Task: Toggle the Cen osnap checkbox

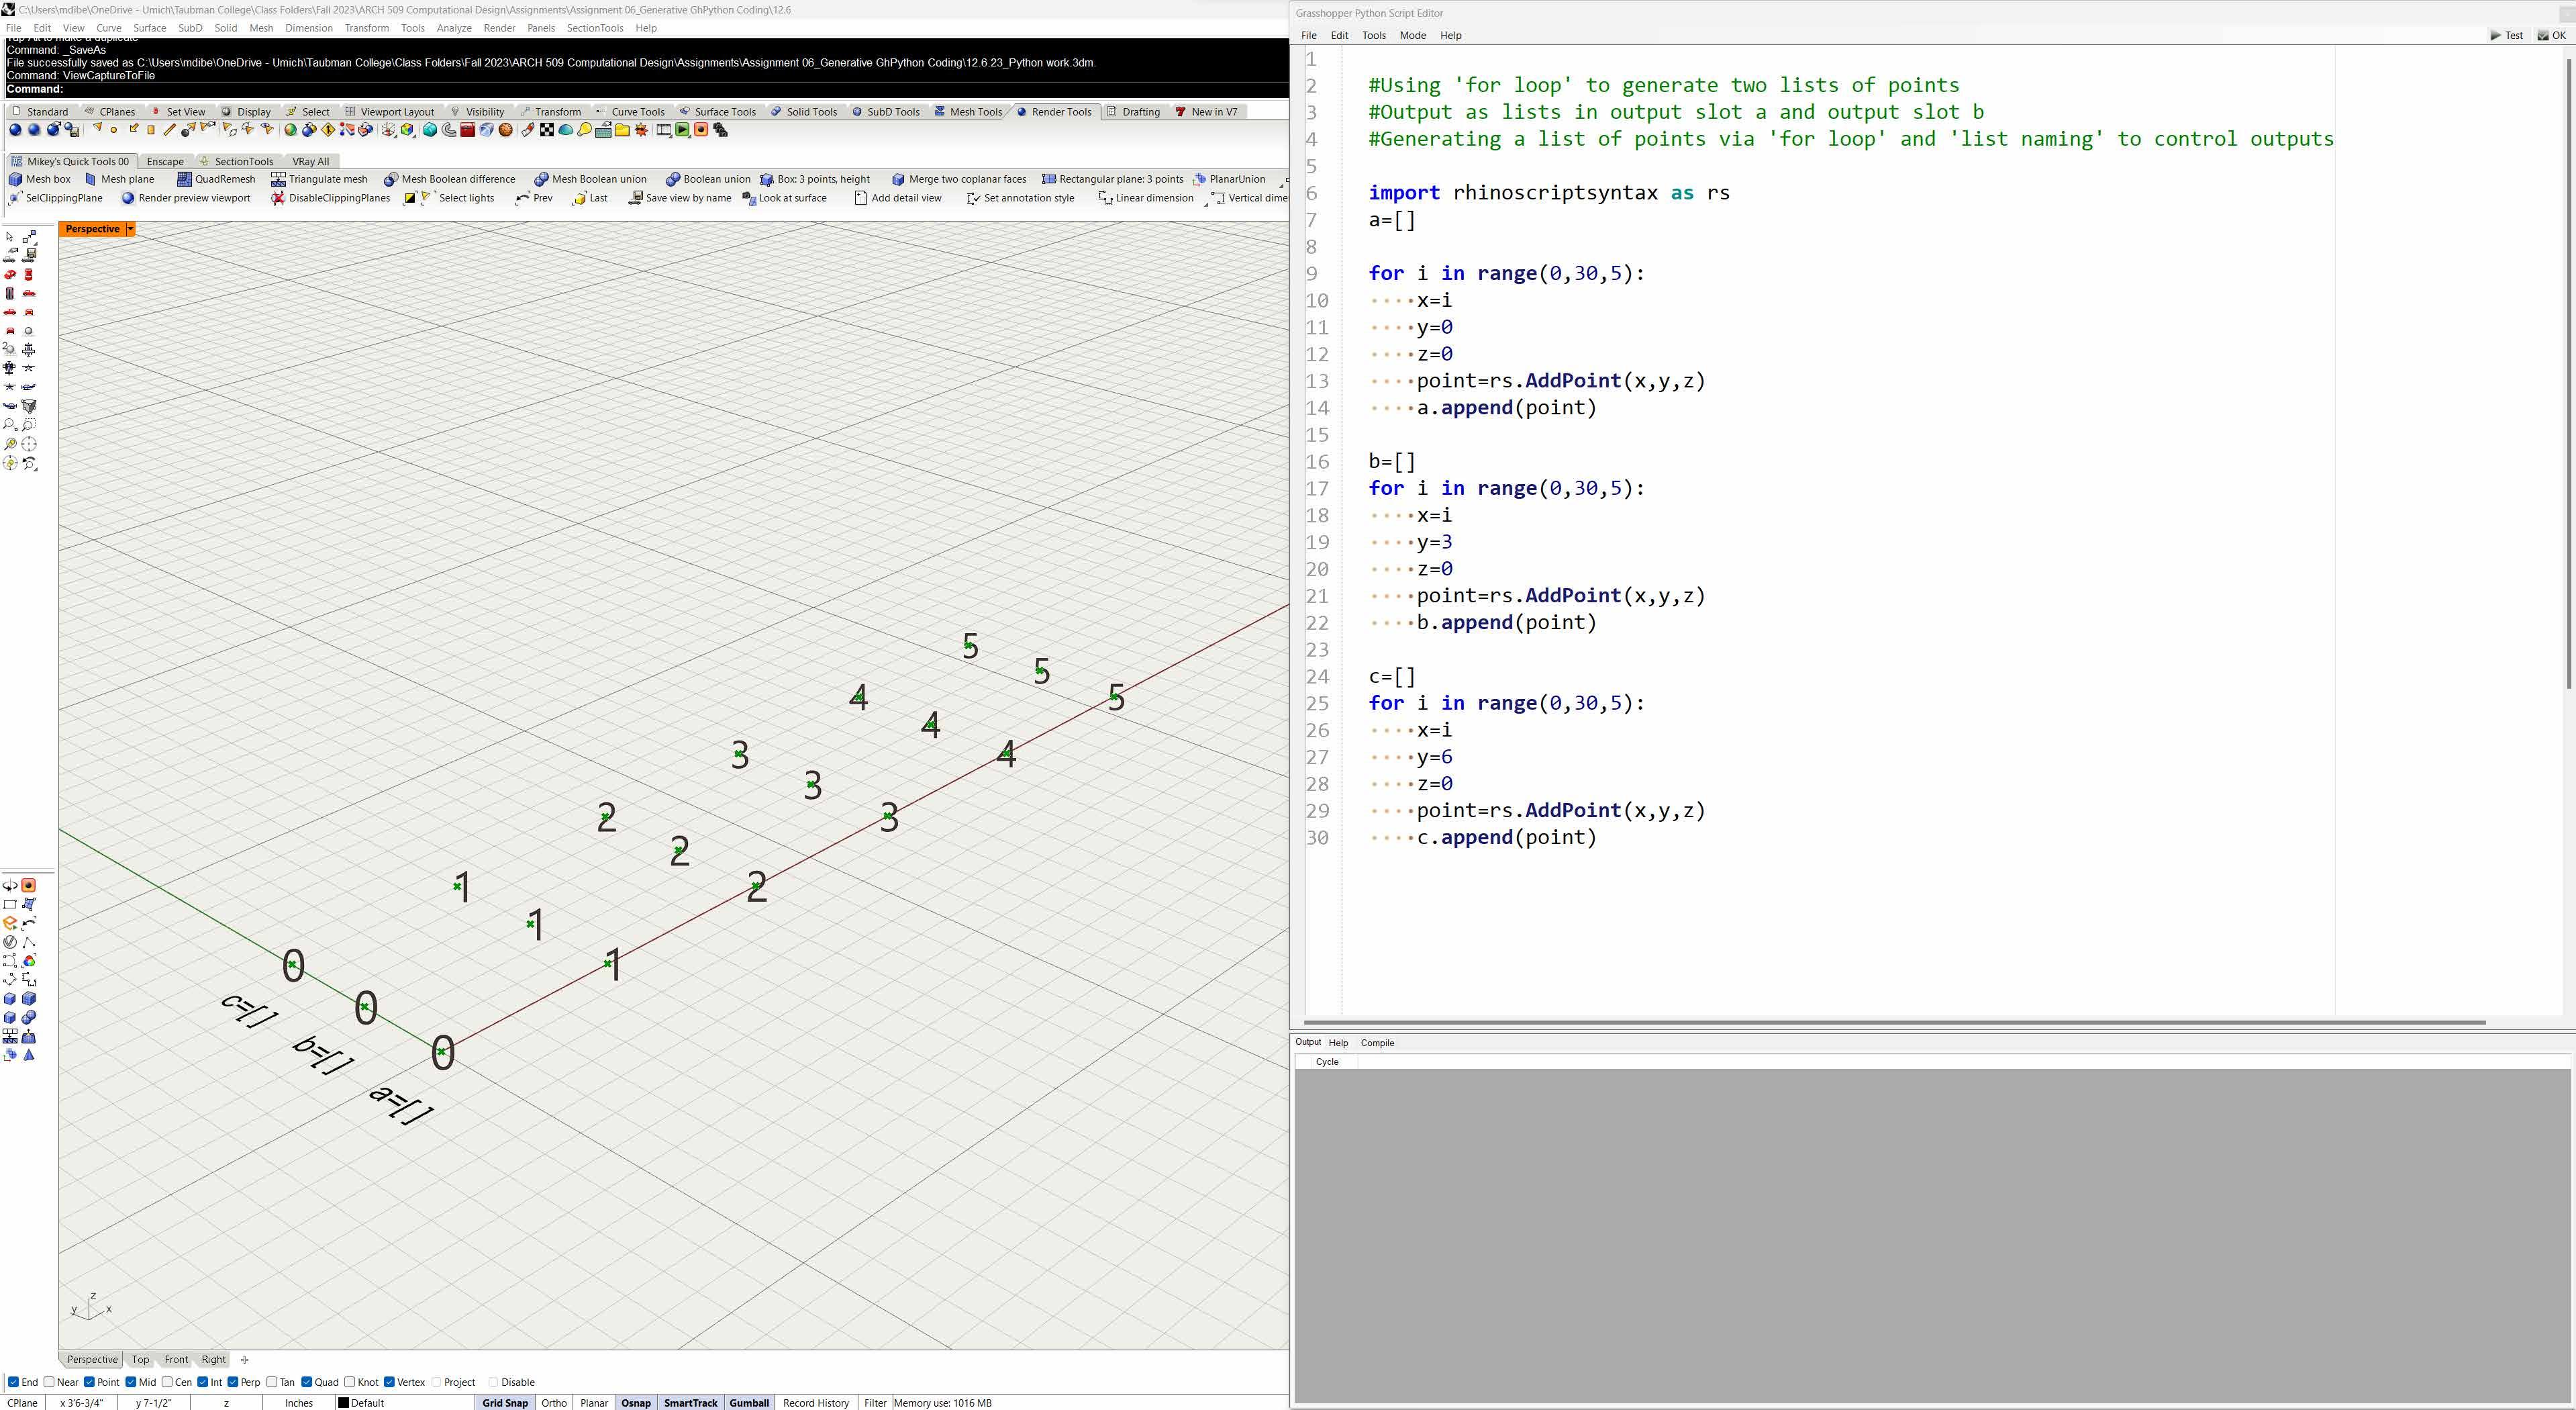Action: [167, 1382]
